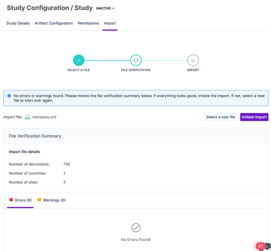Click the orange Warnings indicator icon
271x251 pixels.
pyautogui.click(x=39, y=200)
